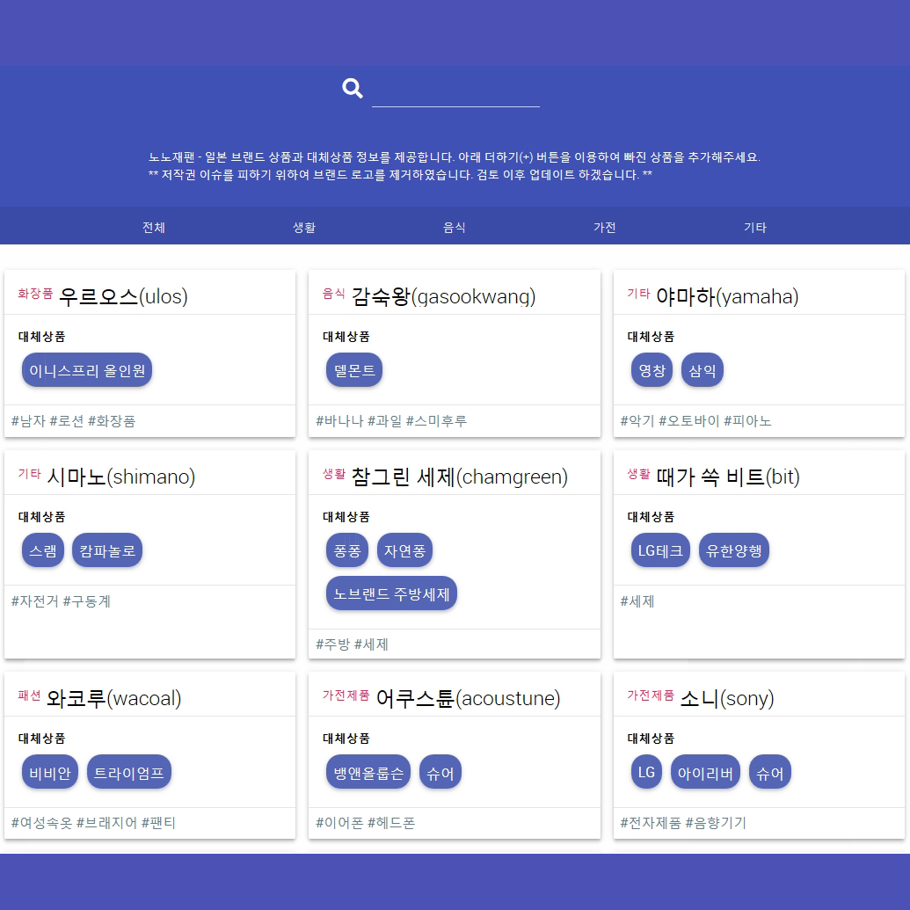Open the 우르오스(ulos) card title

pos(123,296)
